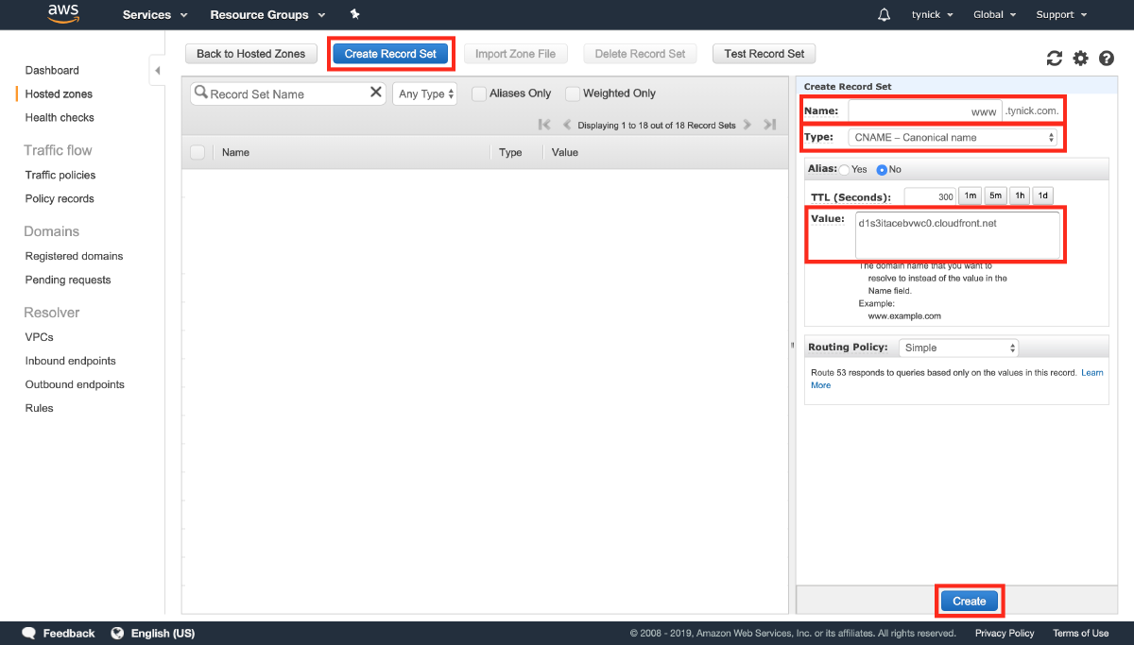Go to the next page of record sets
Image resolution: width=1134 pixels, height=645 pixels.
pyautogui.click(x=747, y=125)
